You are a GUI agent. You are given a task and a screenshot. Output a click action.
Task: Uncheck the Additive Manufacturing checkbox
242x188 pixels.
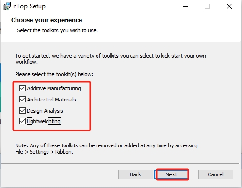click(x=22, y=88)
